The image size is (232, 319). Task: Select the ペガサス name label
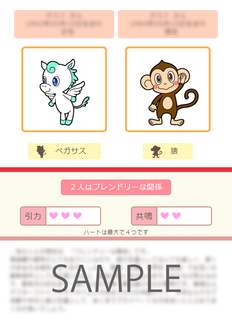point(71,151)
